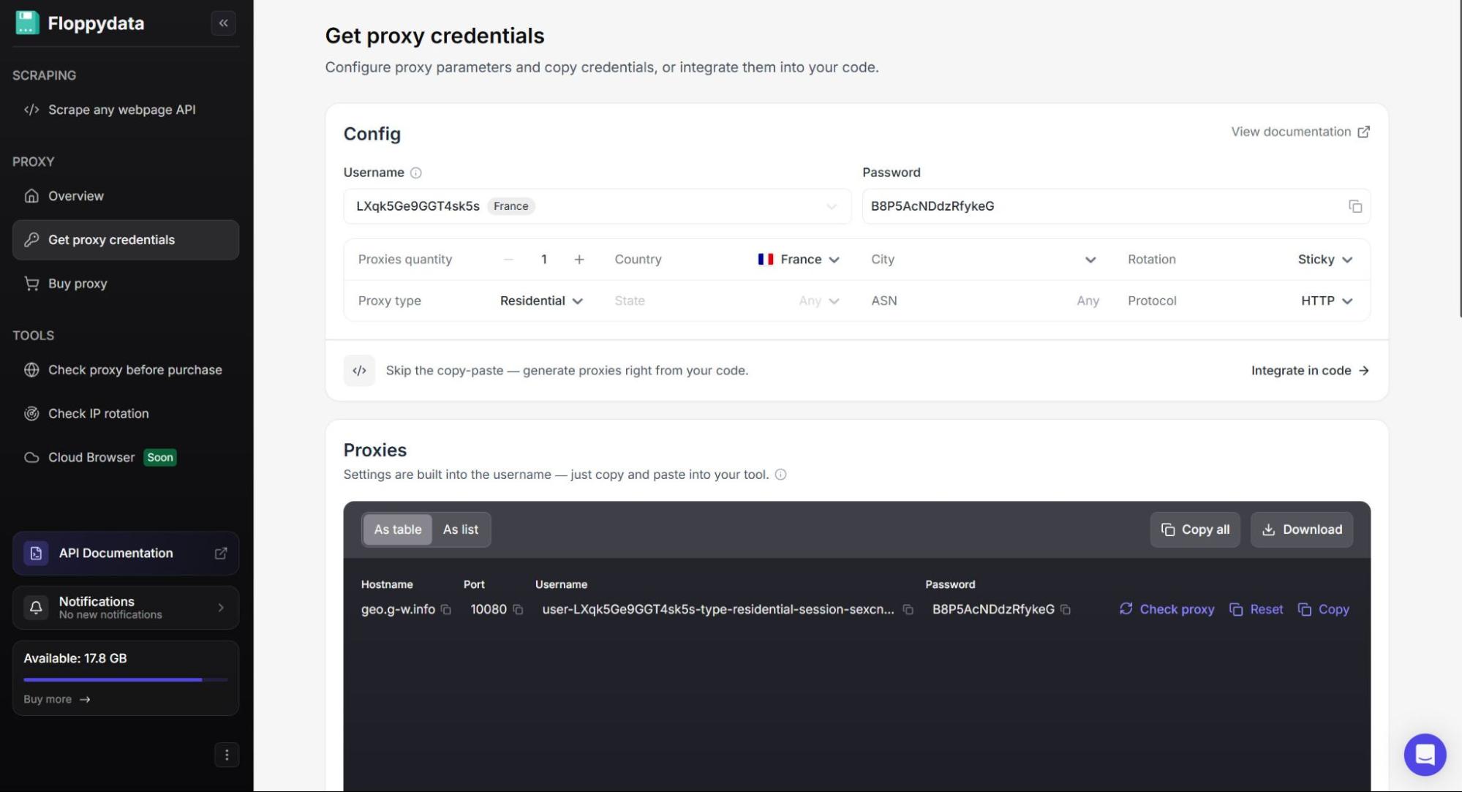Open Check proxy before purchase tool
Viewport: 1462px width, 792px height.
[x=126, y=370]
